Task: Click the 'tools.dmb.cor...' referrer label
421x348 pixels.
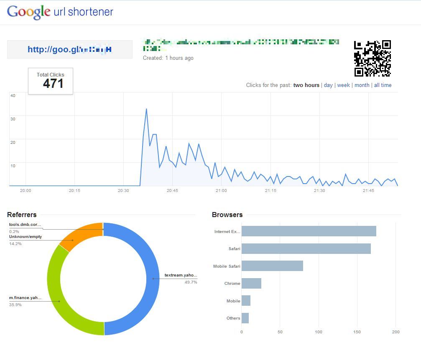Action: [25, 225]
